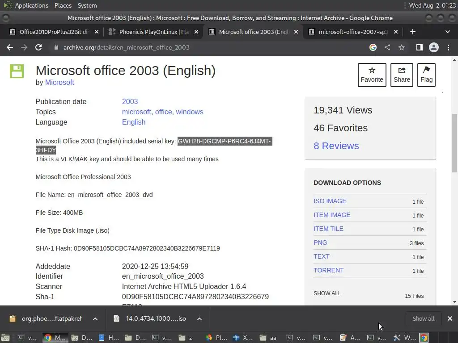Switch to microsoft-office-2007-sp3 tab
The height and width of the screenshot is (343, 458).
(x=353, y=32)
